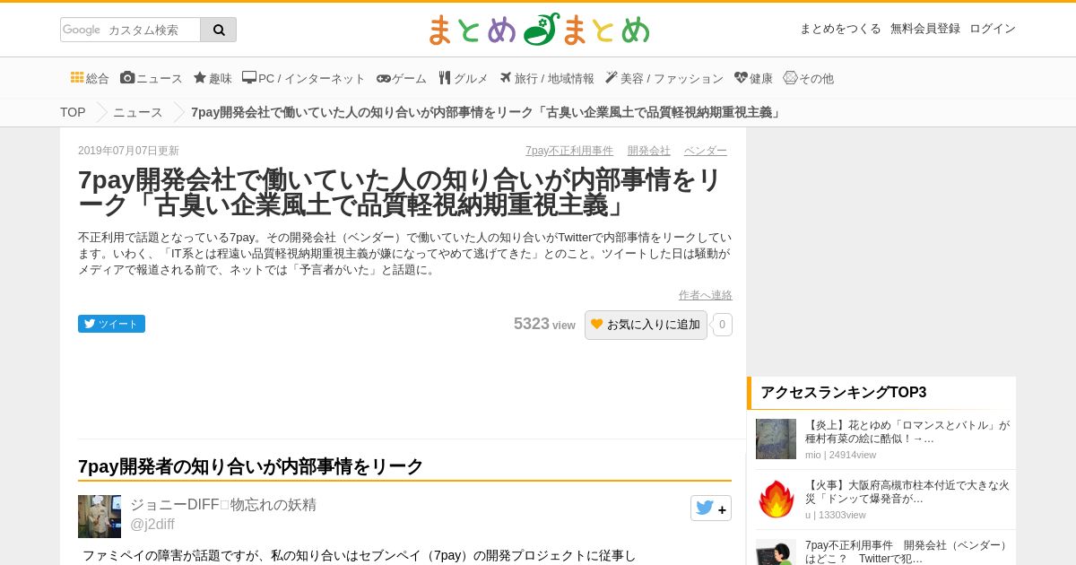
Task: Follow the 作者へ連絡 link
Action: pyautogui.click(x=706, y=295)
